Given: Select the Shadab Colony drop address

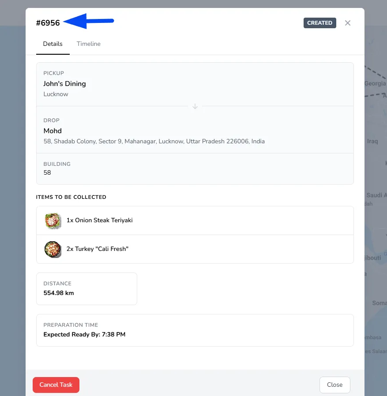Looking at the screenshot, I should point(154,141).
